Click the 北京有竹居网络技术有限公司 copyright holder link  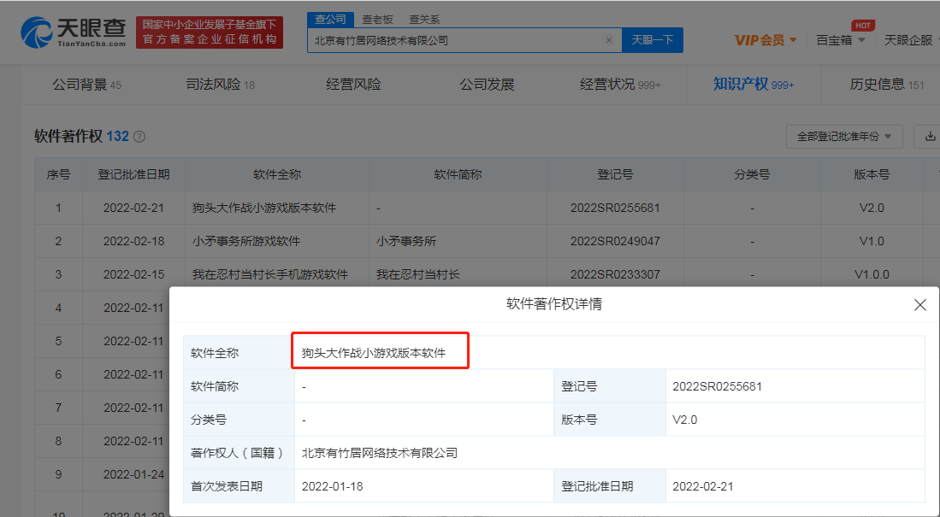tap(382, 452)
